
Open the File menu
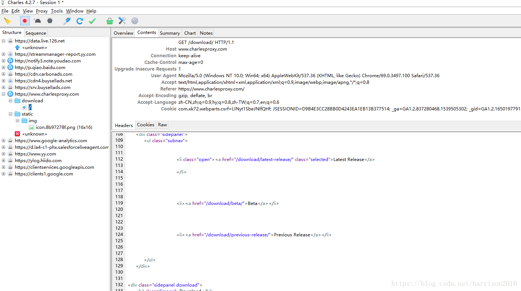pos(5,11)
